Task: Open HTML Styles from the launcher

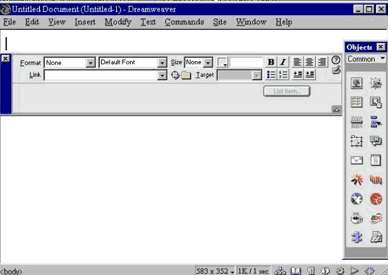Action: pos(311,271)
